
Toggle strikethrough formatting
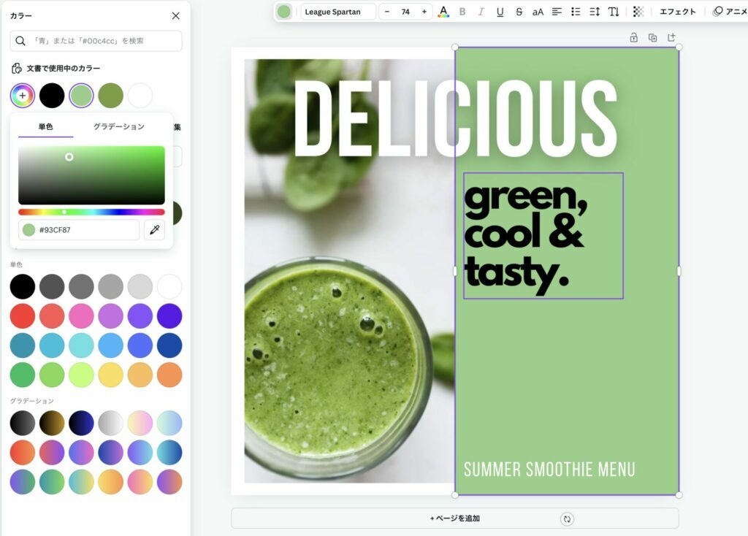point(519,12)
